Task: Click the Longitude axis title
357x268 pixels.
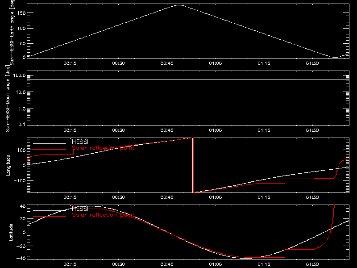Action: [x=8, y=165]
